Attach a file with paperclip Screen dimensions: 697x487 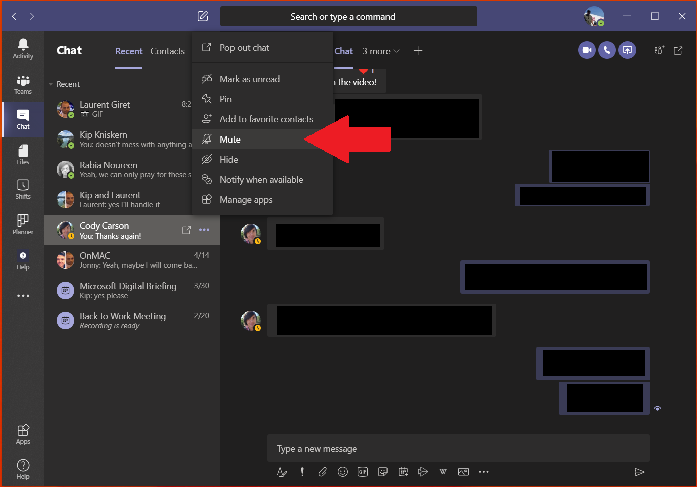pyautogui.click(x=323, y=472)
